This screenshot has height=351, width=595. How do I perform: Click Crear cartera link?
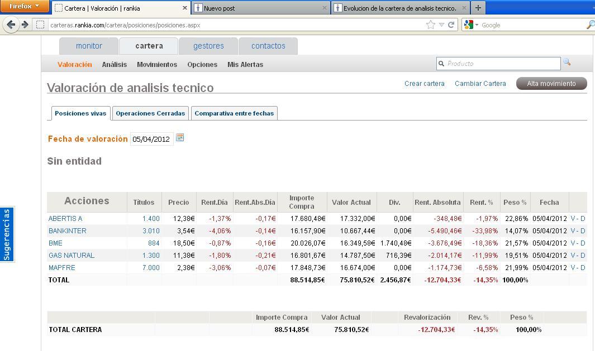point(424,83)
